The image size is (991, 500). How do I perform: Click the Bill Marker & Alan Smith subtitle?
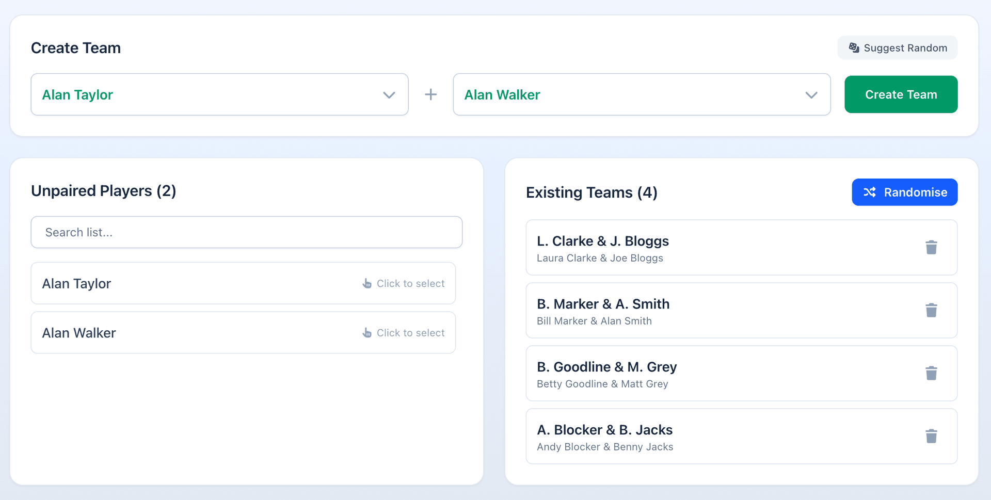pos(594,321)
